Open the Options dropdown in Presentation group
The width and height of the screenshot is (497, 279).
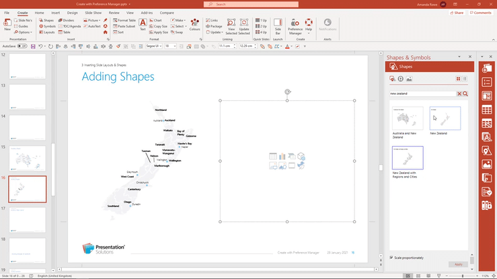[x=24, y=32]
